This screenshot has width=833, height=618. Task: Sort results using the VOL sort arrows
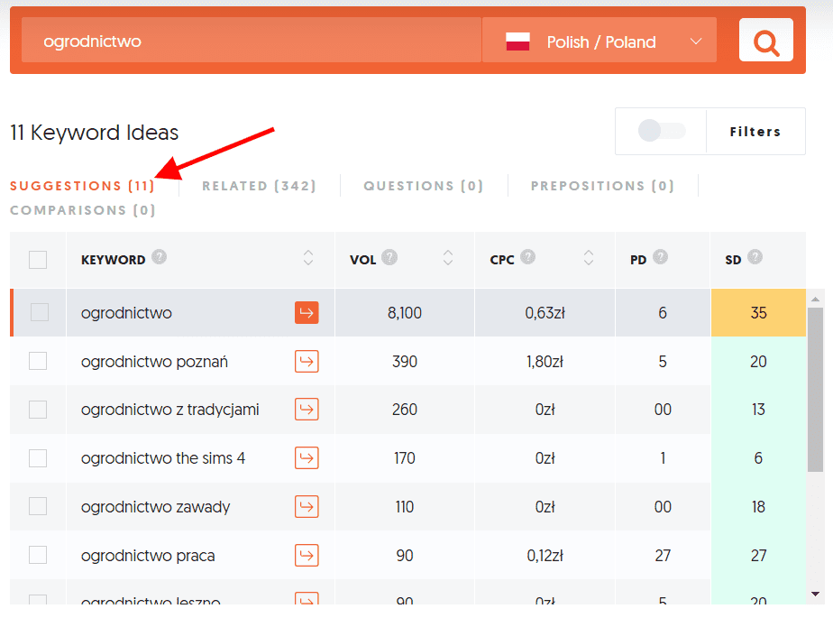click(448, 258)
